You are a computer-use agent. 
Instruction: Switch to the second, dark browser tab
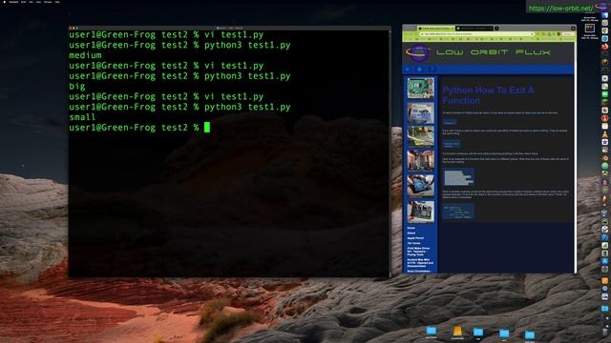coord(474,29)
